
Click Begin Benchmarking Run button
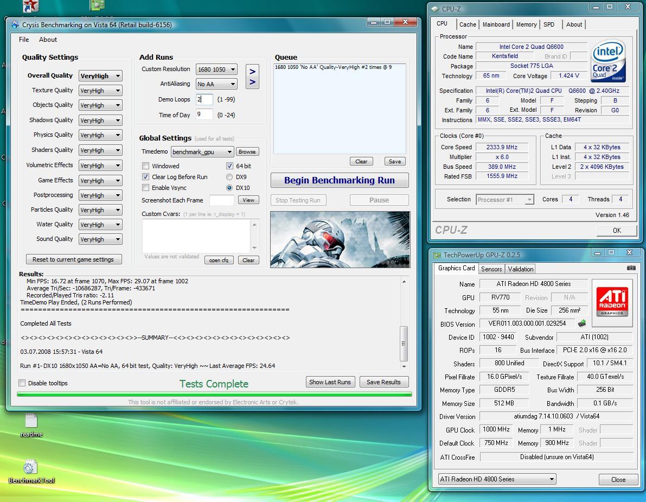tap(340, 180)
